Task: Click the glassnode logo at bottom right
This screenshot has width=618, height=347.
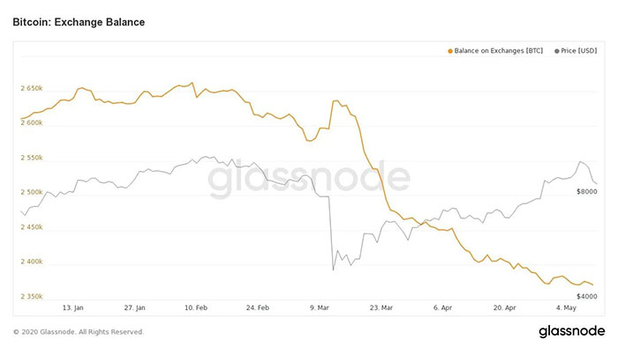Action: tap(571, 331)
